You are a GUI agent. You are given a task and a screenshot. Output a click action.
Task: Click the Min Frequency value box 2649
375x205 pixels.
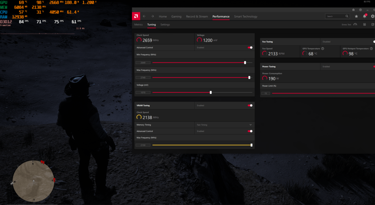click(143, 62)
